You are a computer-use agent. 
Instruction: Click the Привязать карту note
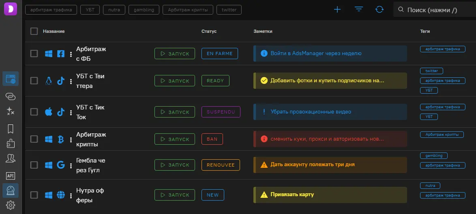[x=330, y=195]
